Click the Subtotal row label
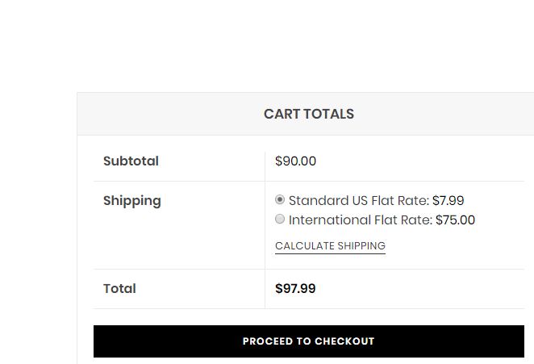This screenshot has width=534, height=364. [x=131, y=161]
